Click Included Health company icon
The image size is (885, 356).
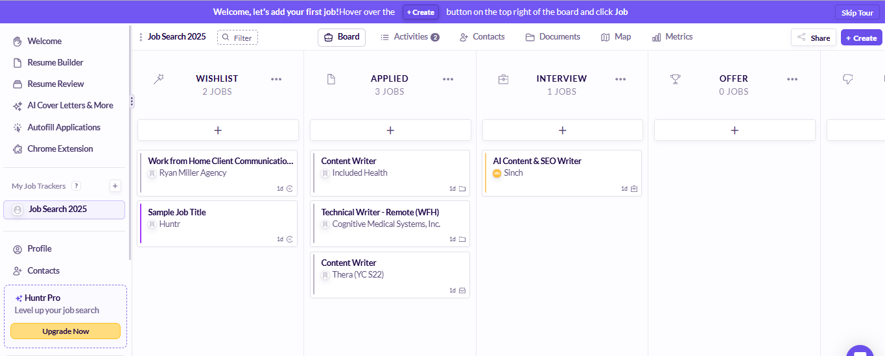click(x=325, y=173)
